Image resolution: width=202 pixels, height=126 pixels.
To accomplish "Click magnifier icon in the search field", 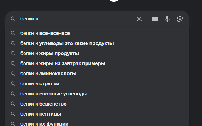I will point(13,19).
